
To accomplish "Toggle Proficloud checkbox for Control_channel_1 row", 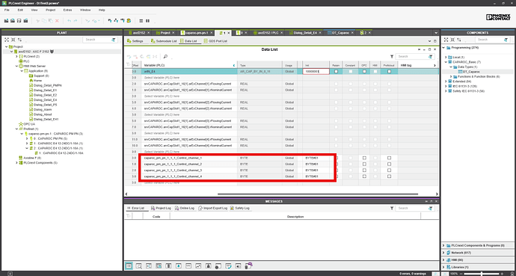I will coord(390,158).
